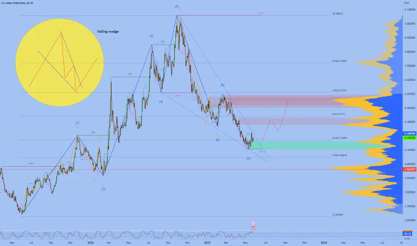417x246 pixels.
Task: Click the 0.382 Fibonacci level label
Action: pos(339,90)
